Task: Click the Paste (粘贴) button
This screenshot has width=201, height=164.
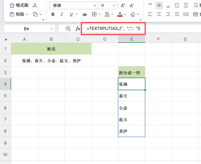Action: click(x=17, y=14)
